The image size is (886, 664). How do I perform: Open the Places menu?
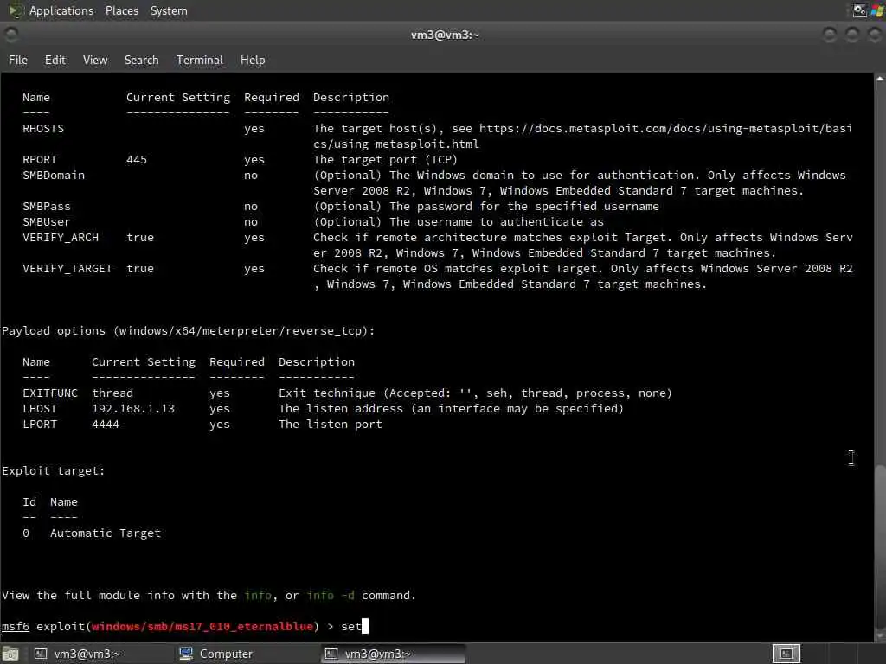click(x=121, y=10)
